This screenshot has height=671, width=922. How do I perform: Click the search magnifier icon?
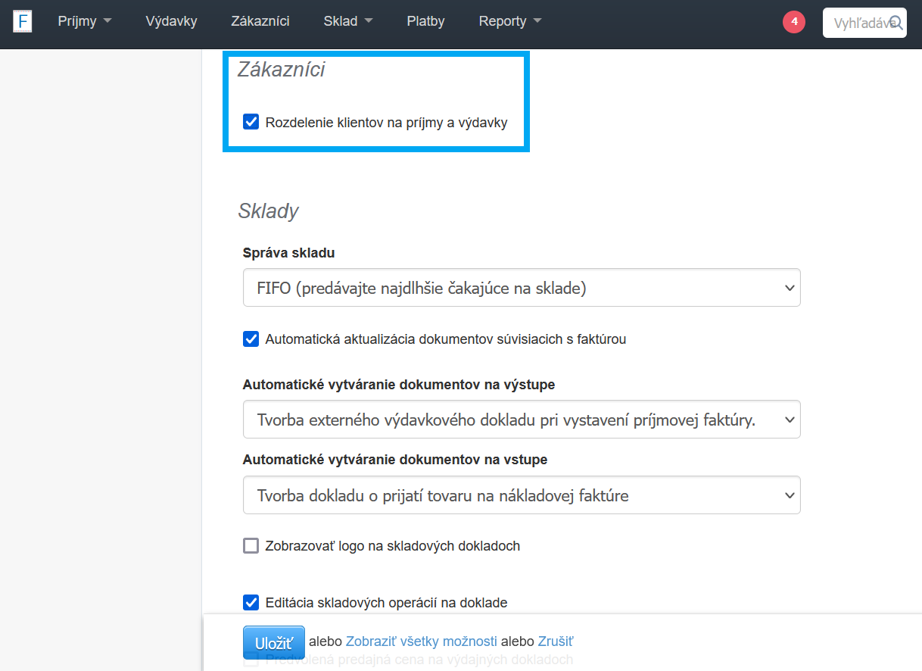pyautogui.click(x=896, y=23)
